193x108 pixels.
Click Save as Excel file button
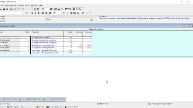pyautogui.click(x=54, y=107)
